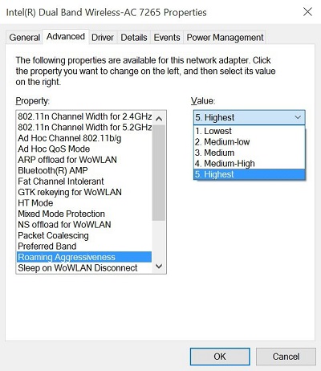Select Mixed Mode Protection property

(x=84, y=214)
